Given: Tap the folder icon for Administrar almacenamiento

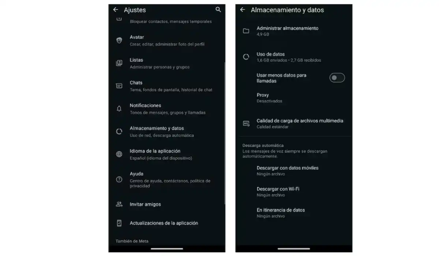Looking at the screenshot, I should (x=246, y=31).
